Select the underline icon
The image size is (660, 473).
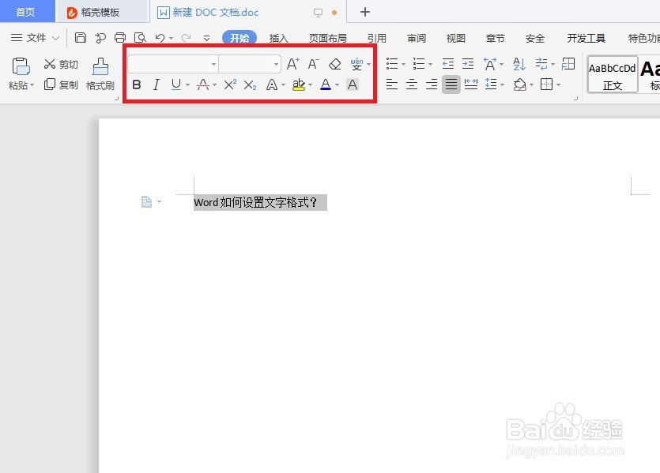coord(175,84)
